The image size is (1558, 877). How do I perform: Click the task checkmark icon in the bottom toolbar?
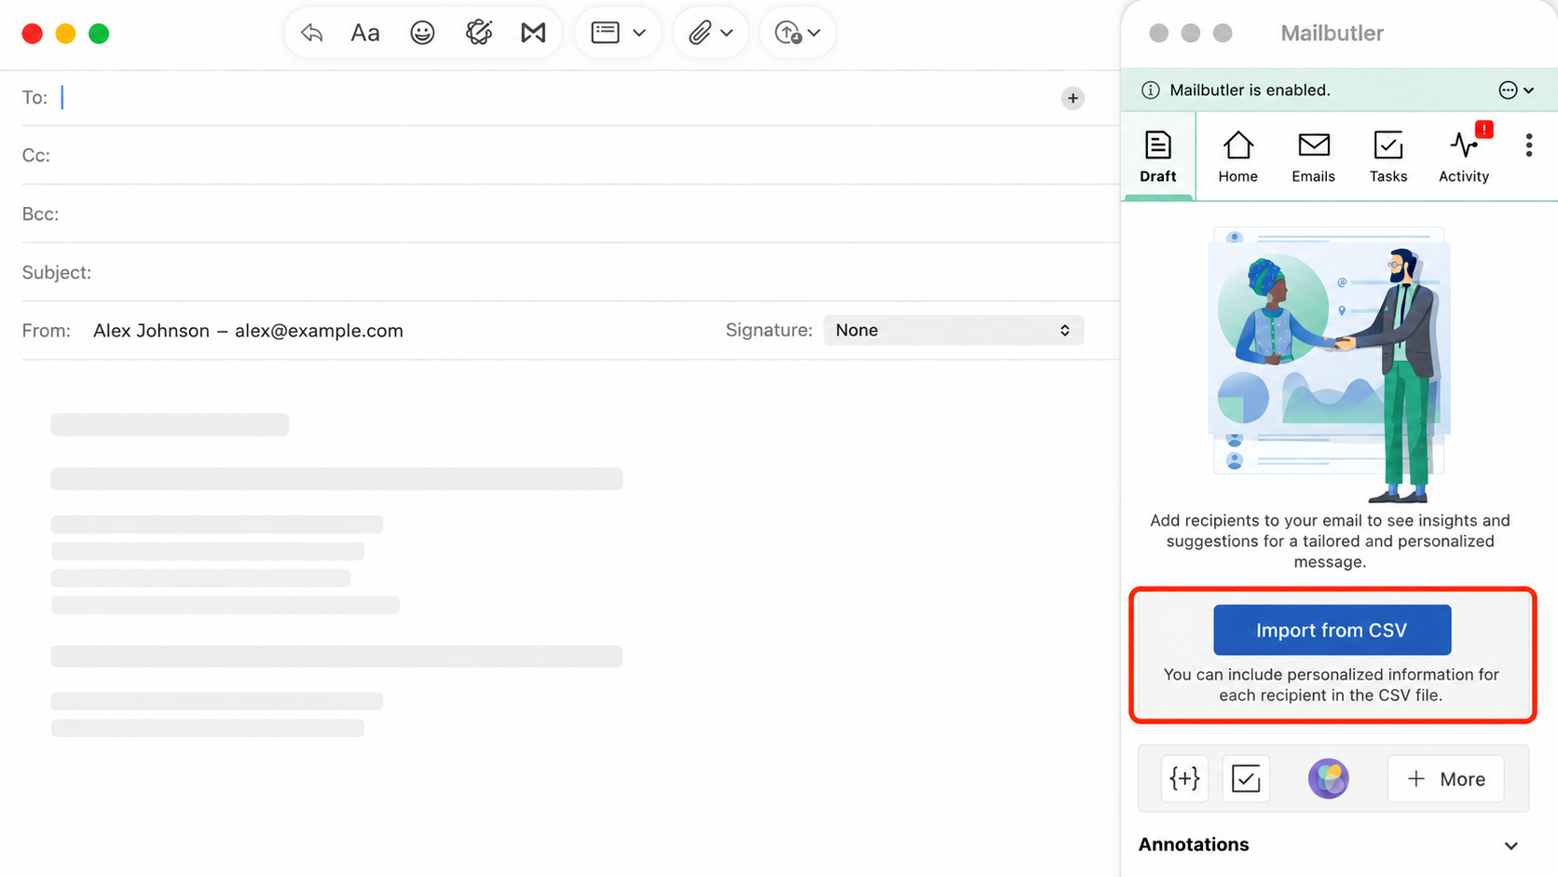1246,778
